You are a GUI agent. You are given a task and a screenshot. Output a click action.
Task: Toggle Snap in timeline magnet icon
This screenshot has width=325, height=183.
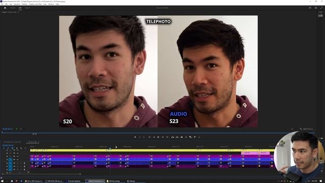[8, 148]
